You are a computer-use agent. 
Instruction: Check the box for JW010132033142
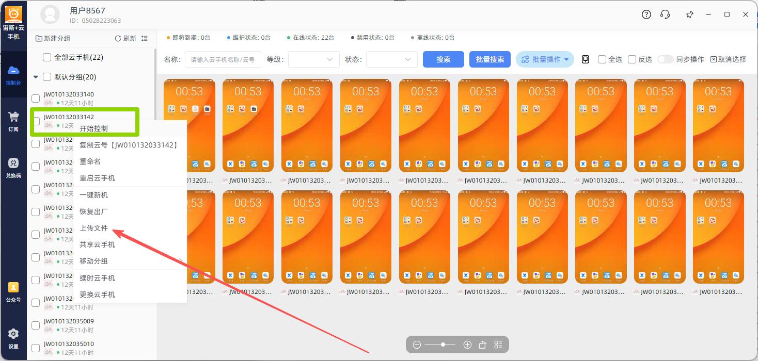click(36, 121)
